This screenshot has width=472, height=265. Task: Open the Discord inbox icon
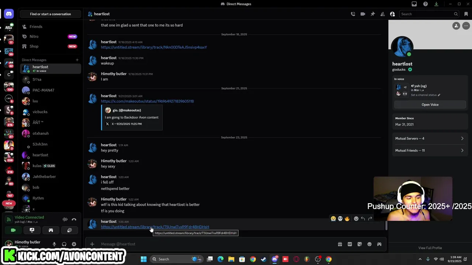414,4
